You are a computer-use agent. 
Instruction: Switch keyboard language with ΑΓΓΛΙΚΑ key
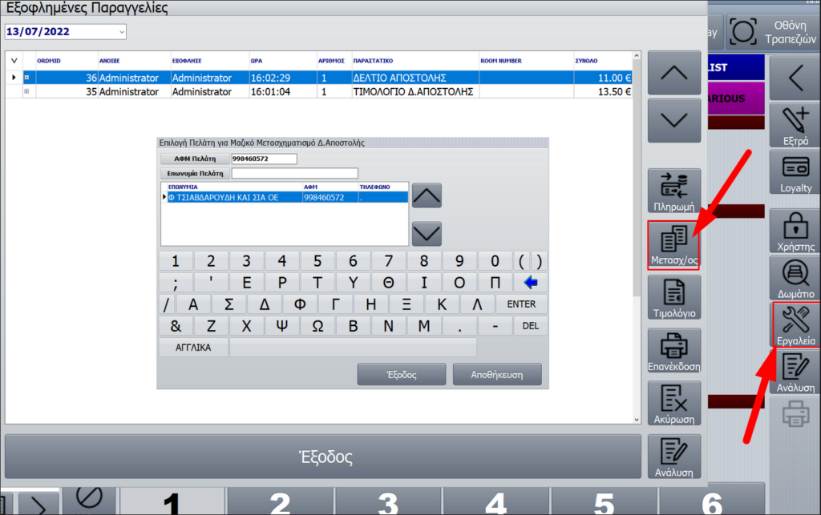click(x=193, y=348)
